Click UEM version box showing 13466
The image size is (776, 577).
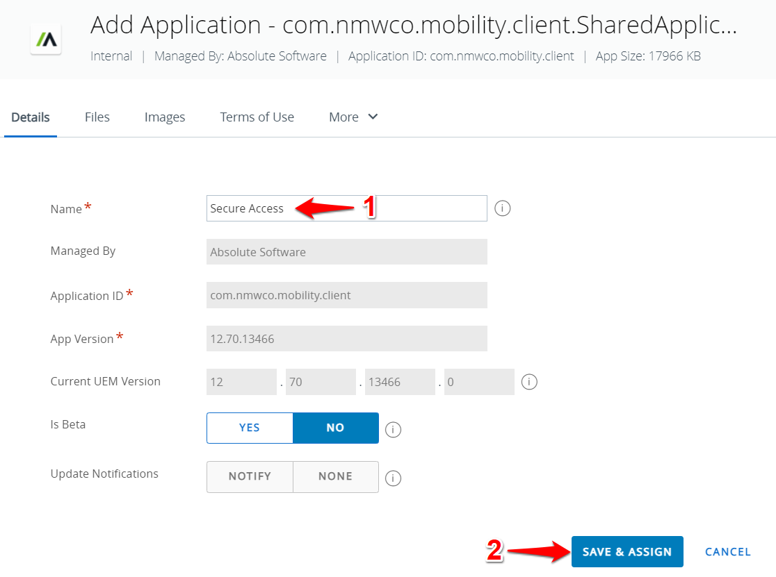400,382
